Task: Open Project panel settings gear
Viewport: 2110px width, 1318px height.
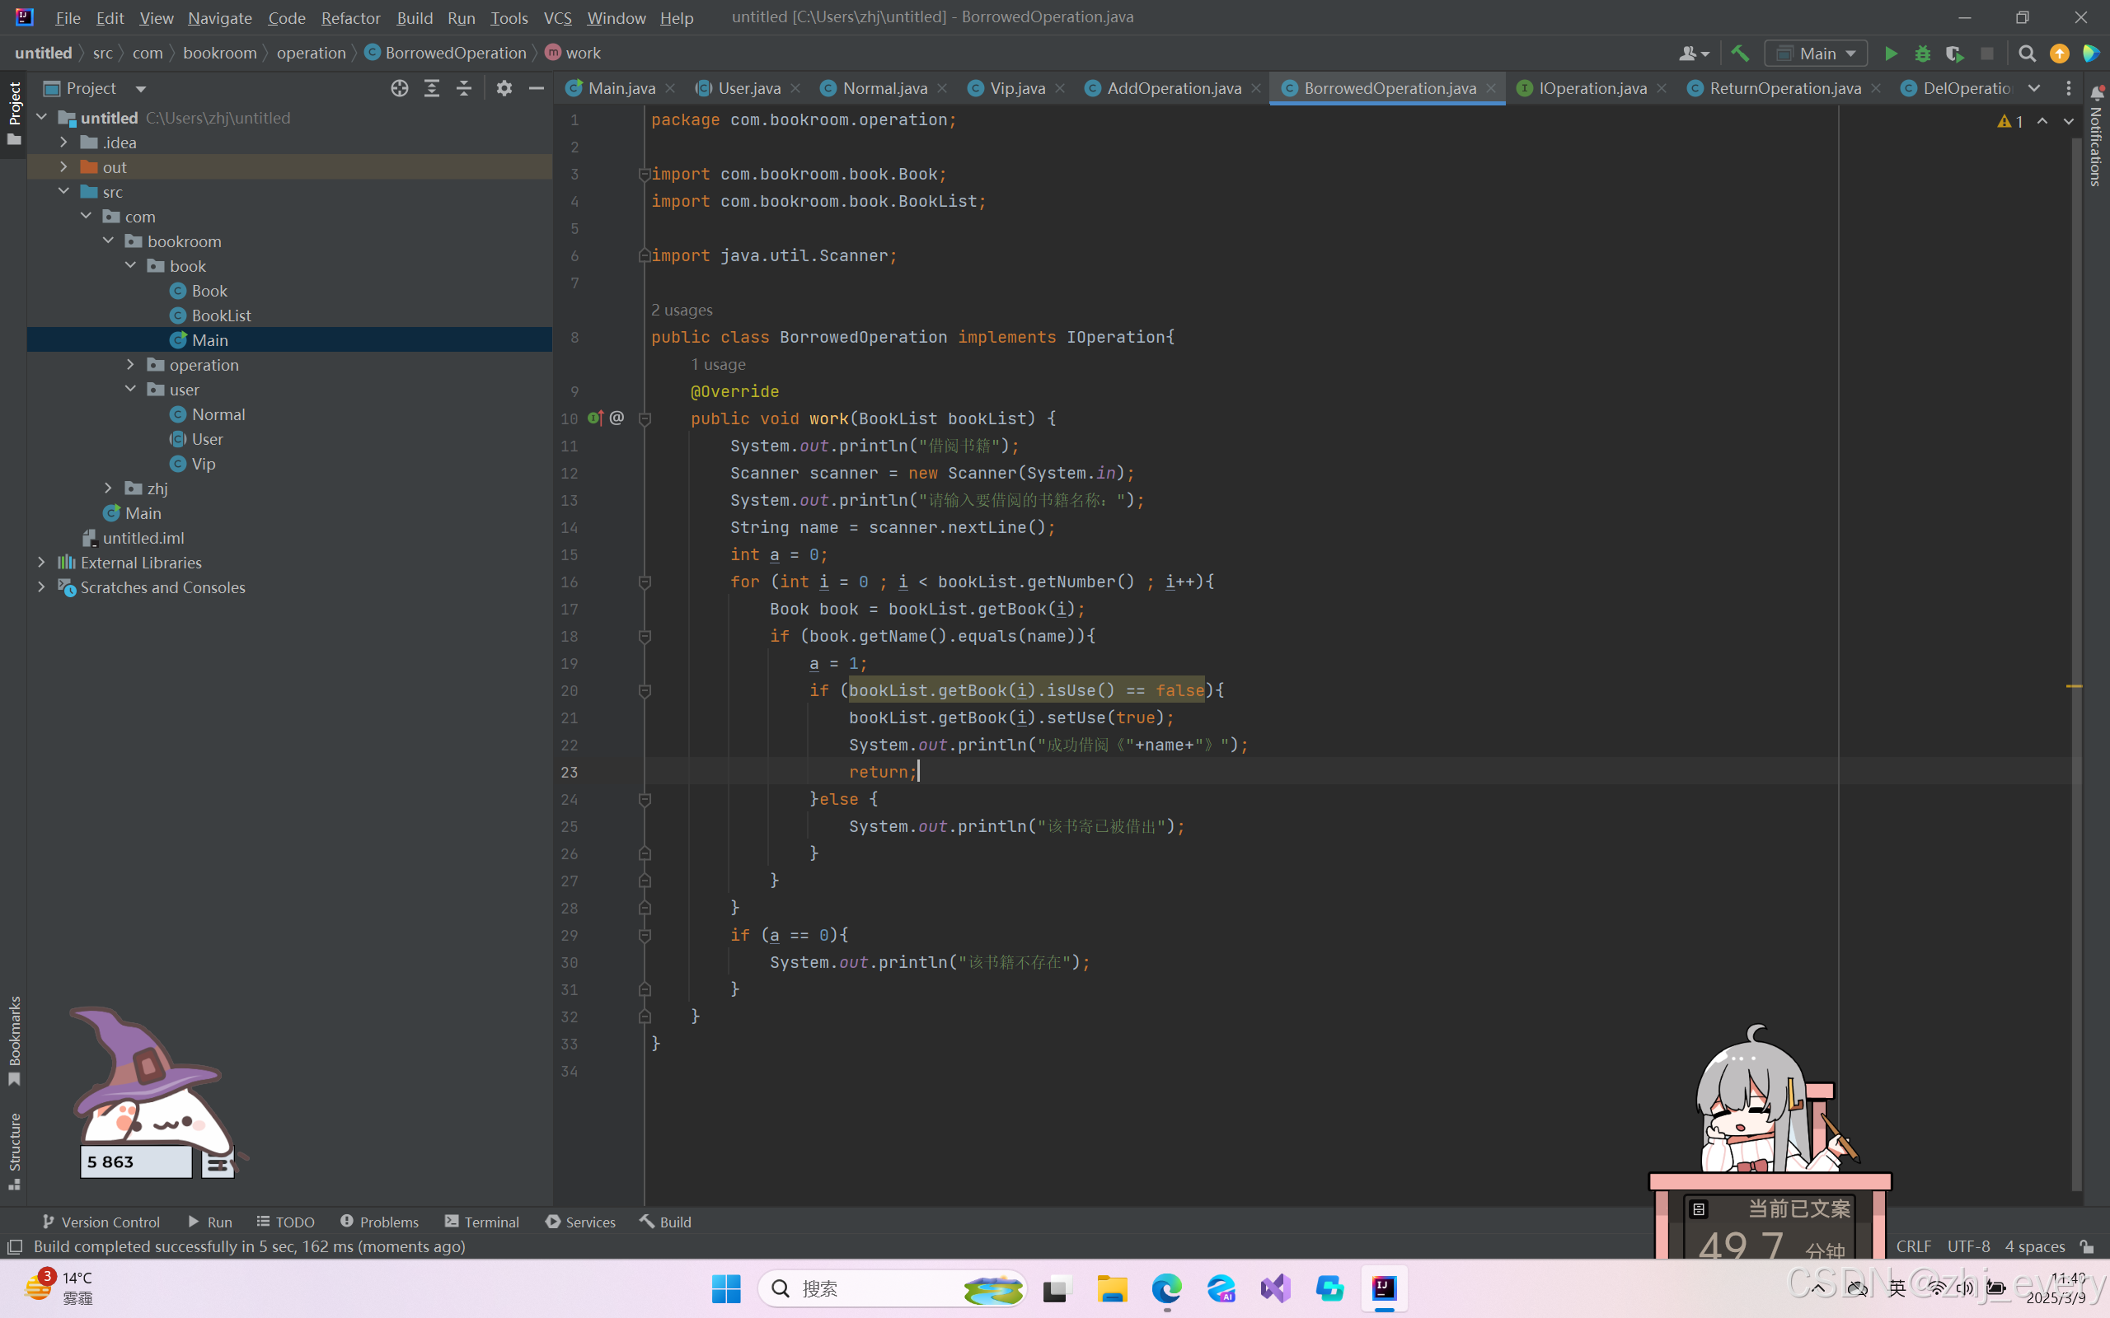Action: pos(504,88)
